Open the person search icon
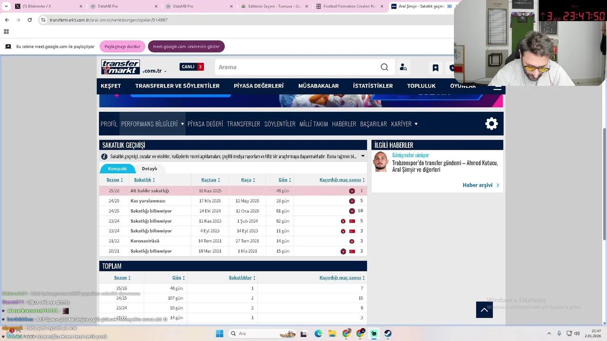 click(403, 67)
